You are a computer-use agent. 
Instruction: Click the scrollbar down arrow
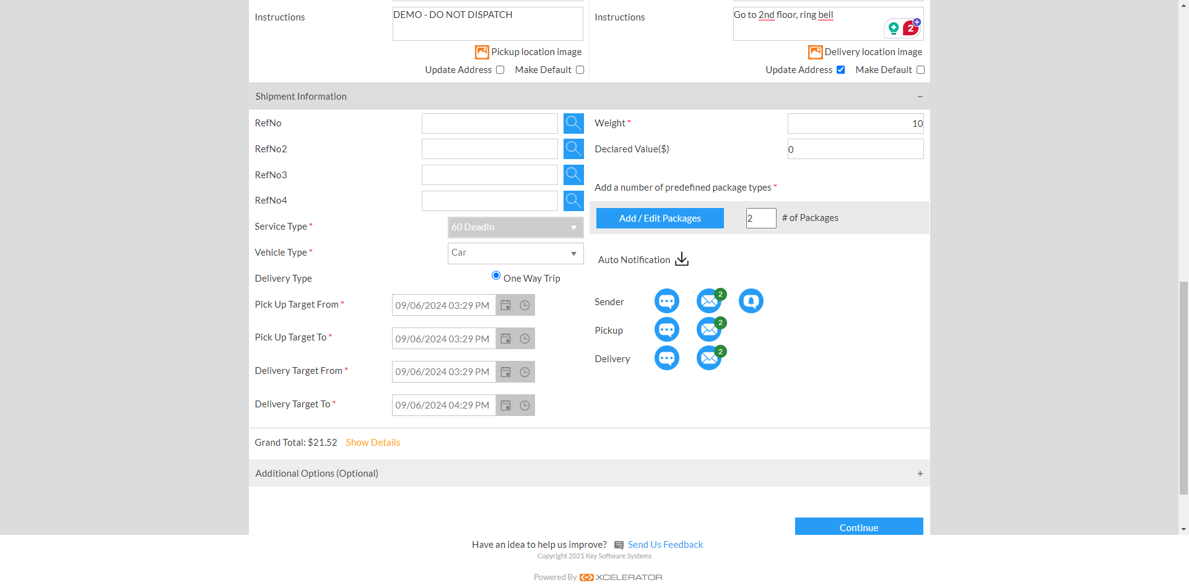1183,529
